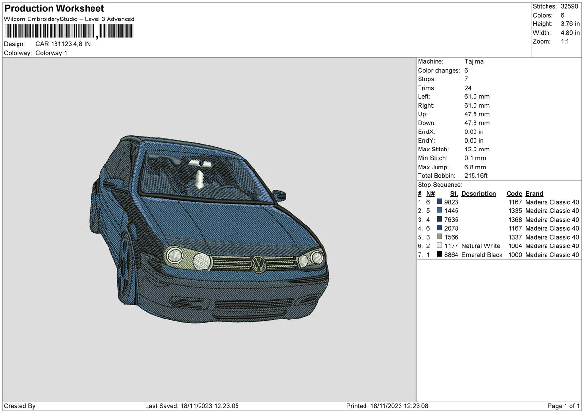Click the dark 7635 color swatch
The image size is (584, 413).
pyautogui.click(x=439, y=220)
